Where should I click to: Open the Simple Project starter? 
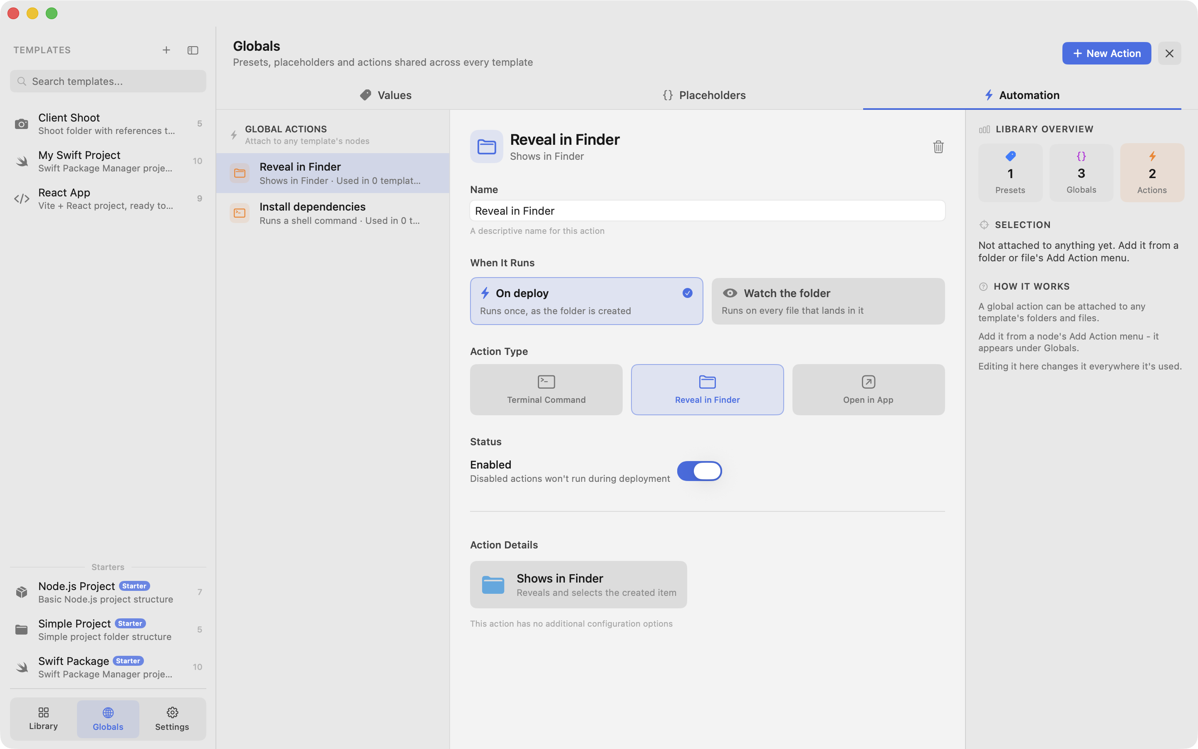108,630
